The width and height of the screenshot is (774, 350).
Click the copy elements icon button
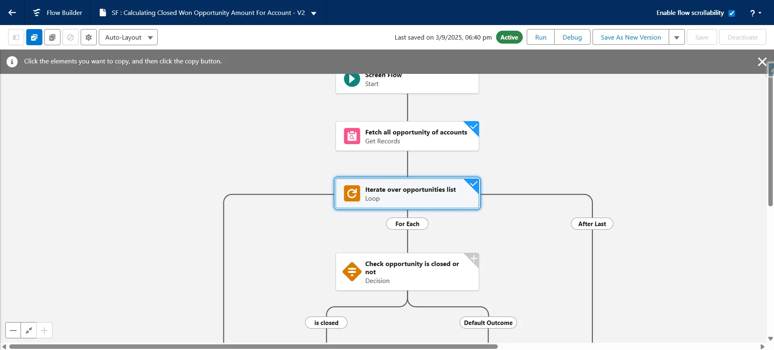52,37
